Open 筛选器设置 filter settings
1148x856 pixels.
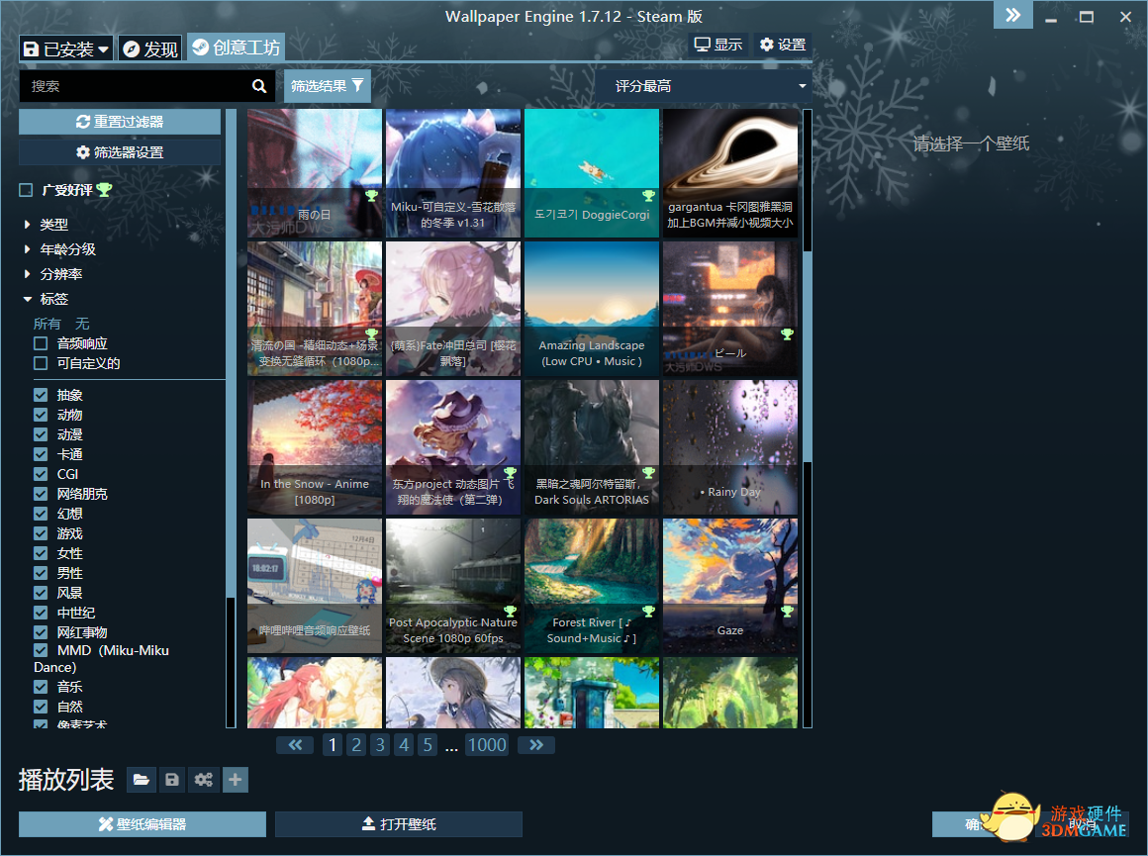click(120, 152)
